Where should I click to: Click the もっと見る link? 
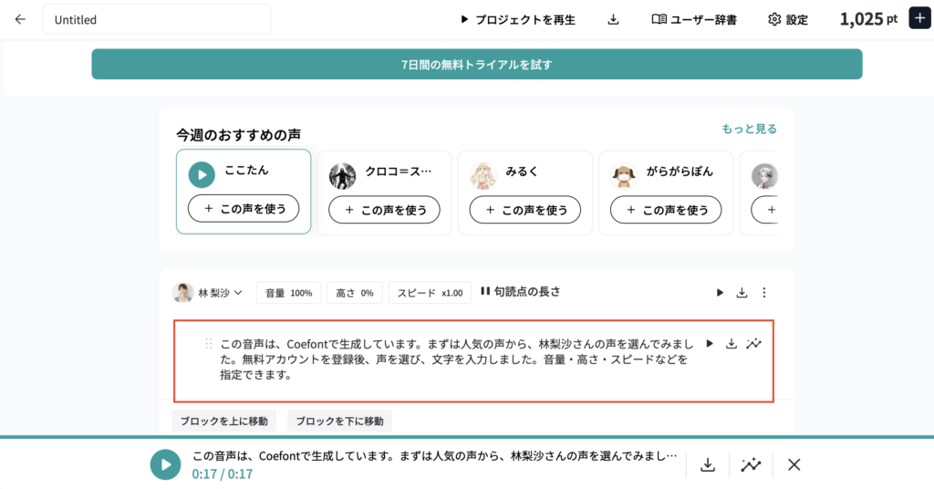tap(749, 129)
